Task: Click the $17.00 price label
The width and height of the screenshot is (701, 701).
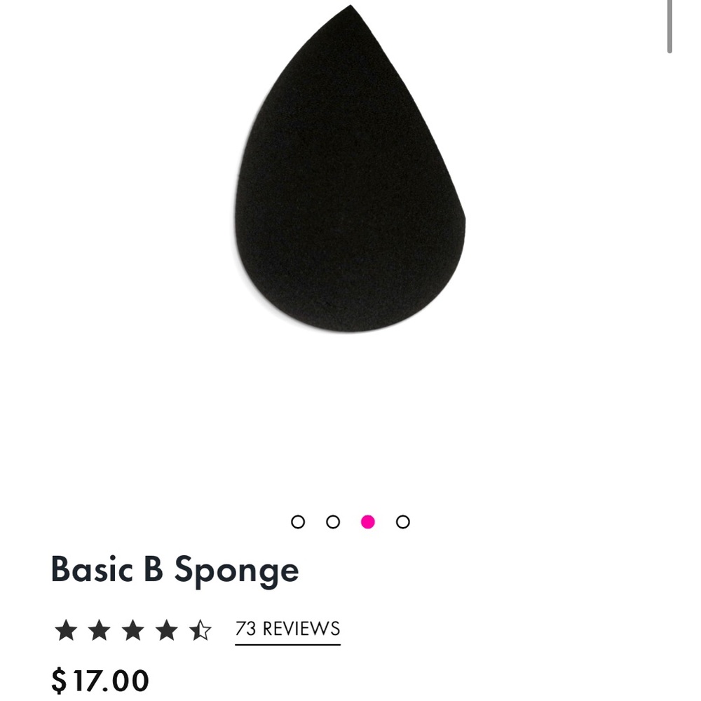Action: click(100, 681)
